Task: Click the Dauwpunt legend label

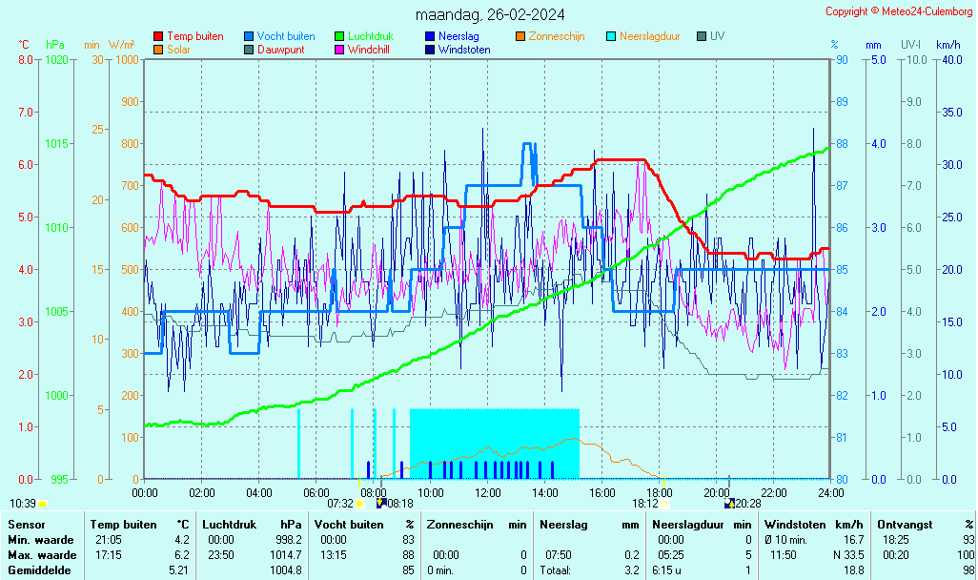Action: tap(280, 50)
